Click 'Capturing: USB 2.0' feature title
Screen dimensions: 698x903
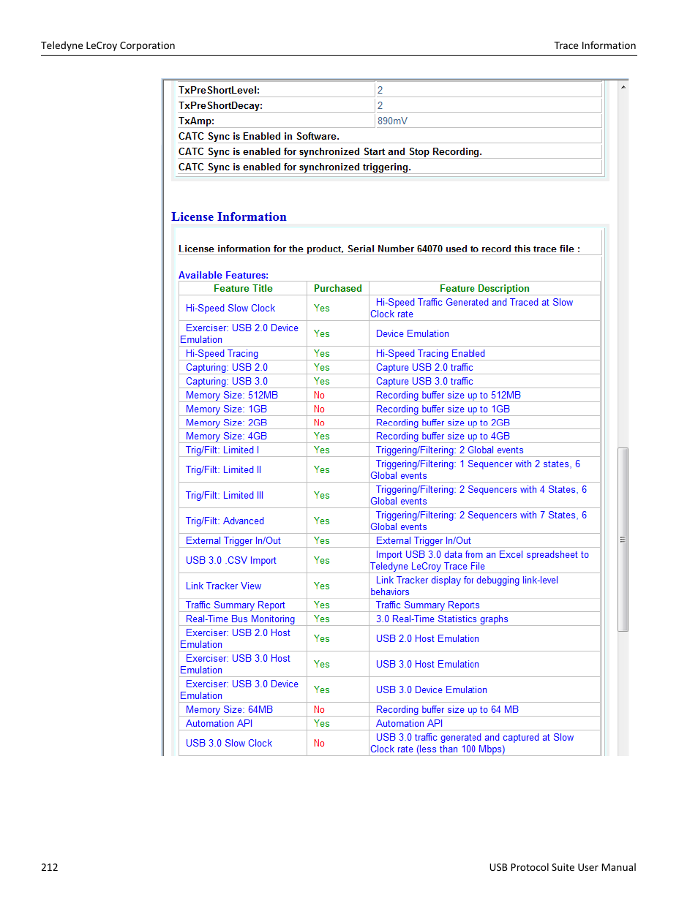point(227,368)
